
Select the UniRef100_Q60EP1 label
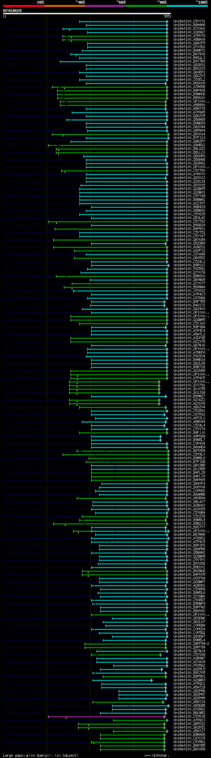click(x=189, y=72)
